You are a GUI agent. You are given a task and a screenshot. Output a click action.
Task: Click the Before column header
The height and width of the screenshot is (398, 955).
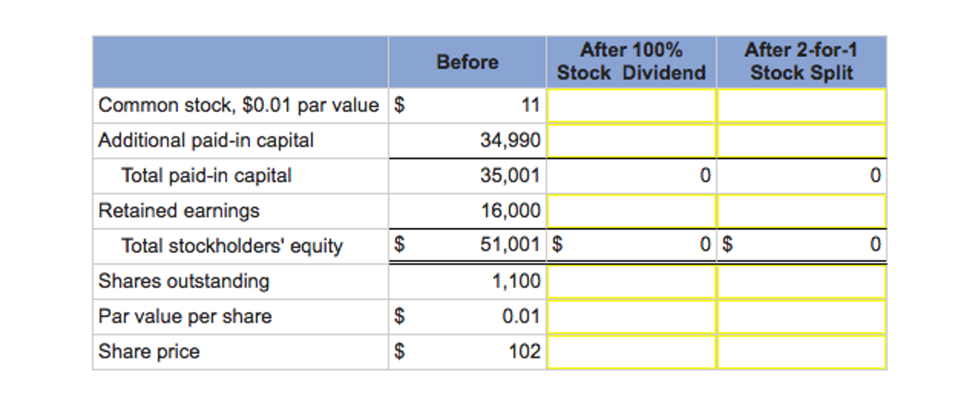click(467, 62)
